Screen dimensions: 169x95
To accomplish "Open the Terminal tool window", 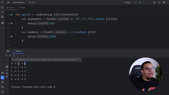I will 2,87.
